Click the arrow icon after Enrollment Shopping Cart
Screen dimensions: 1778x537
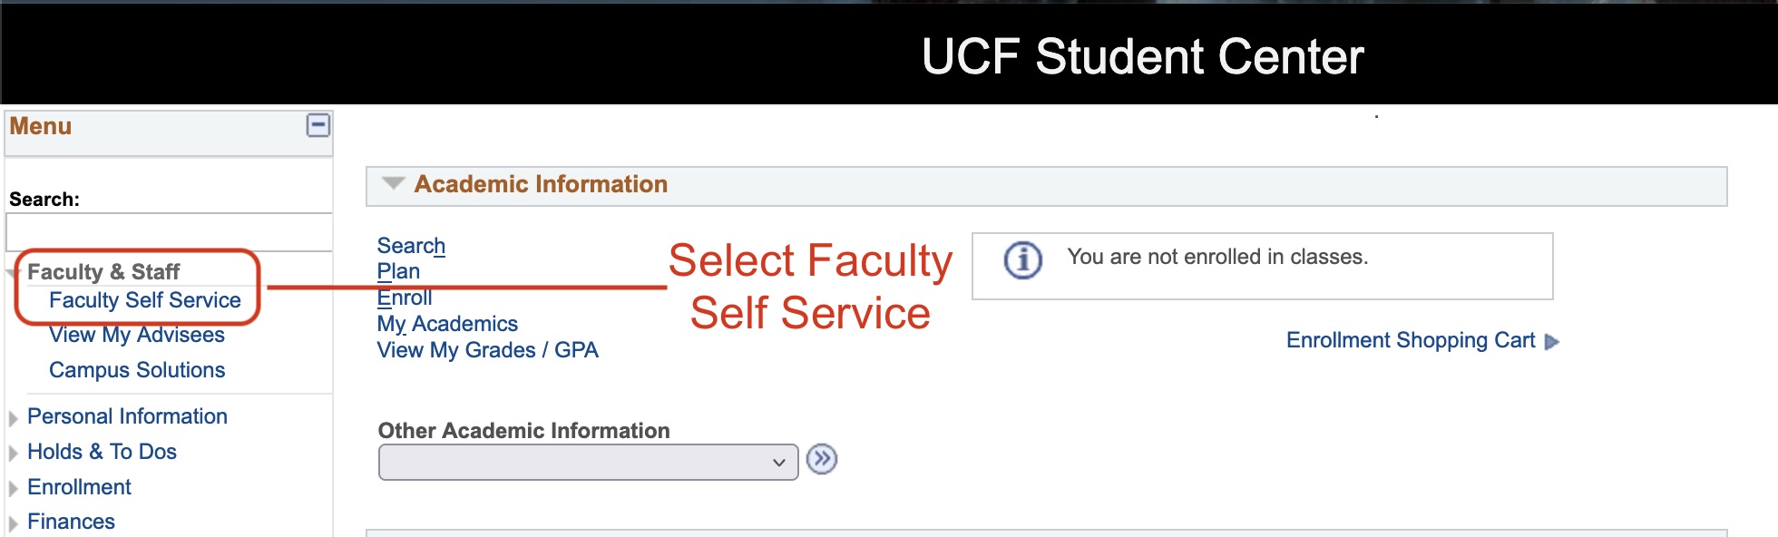pos(1551,342)
